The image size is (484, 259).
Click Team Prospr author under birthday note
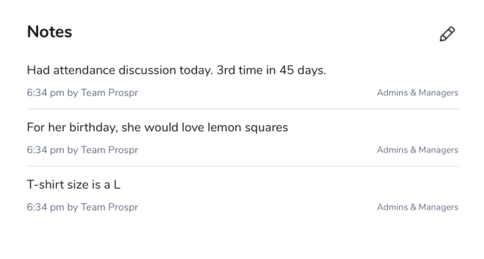(109, 150)
